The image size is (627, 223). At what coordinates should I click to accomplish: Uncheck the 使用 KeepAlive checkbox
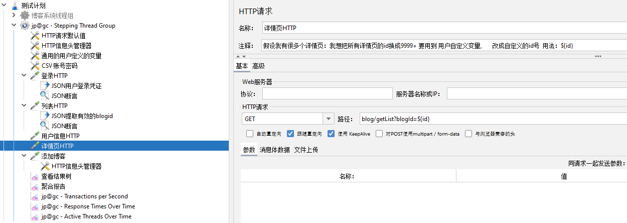(x=331, y=134)
